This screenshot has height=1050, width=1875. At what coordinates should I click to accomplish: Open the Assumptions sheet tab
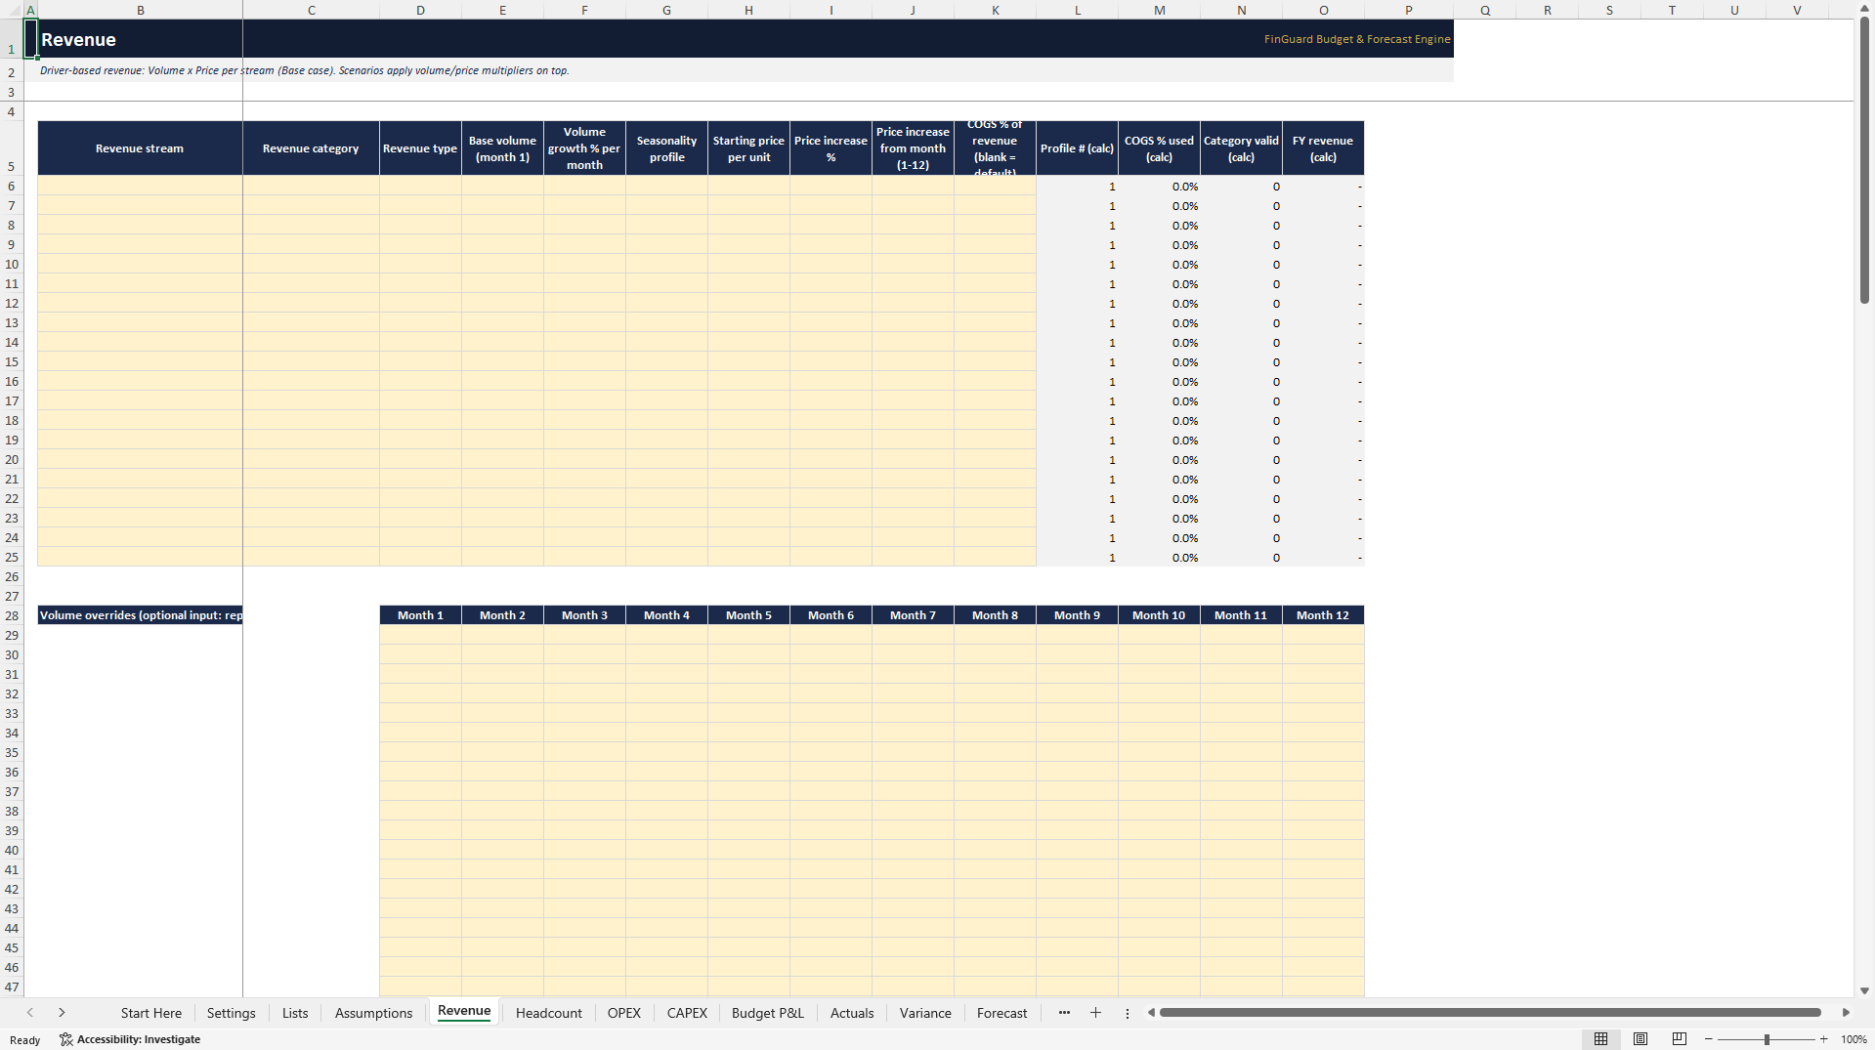click(374, 1013)
